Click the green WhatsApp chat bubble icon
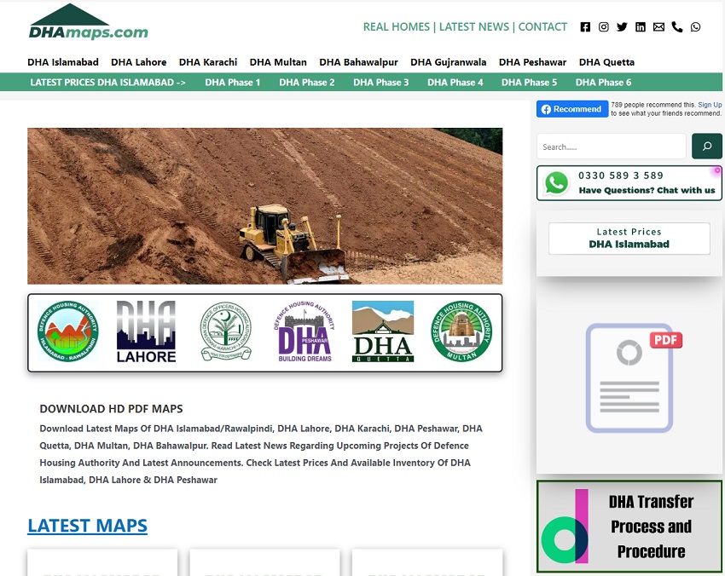The image size is (725, 576). click(x=557, y=183)
